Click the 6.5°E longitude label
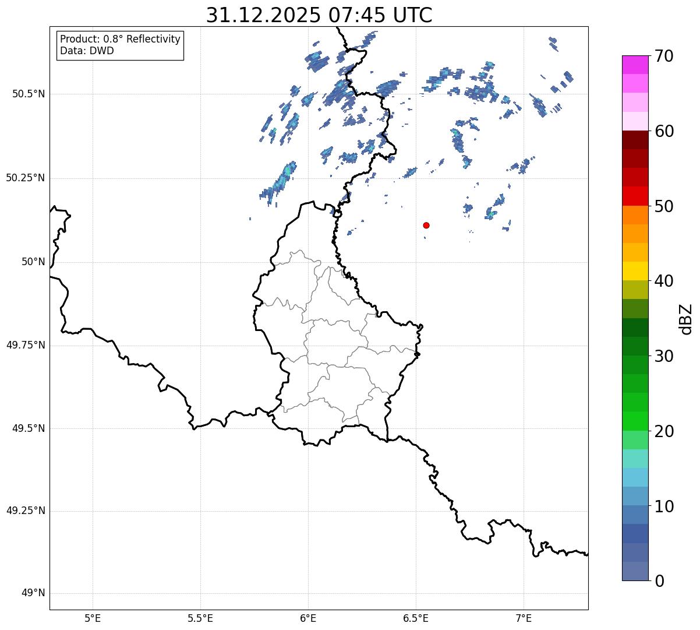Viewport: 700px width, 630px height. point(416,618)
